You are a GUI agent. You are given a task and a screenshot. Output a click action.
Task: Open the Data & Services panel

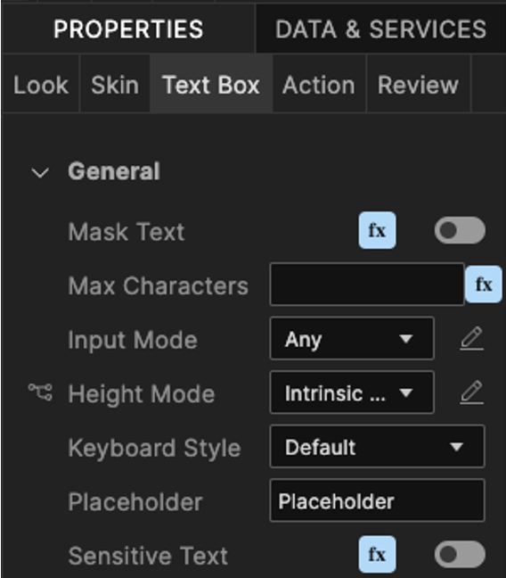[x=380, y=29]
